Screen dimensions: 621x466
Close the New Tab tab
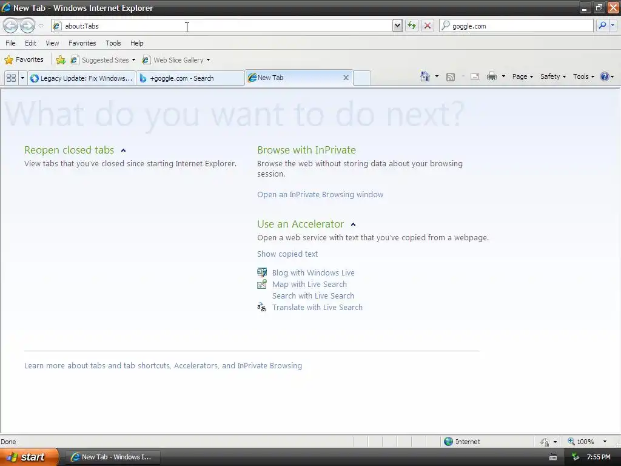(346, 78)
